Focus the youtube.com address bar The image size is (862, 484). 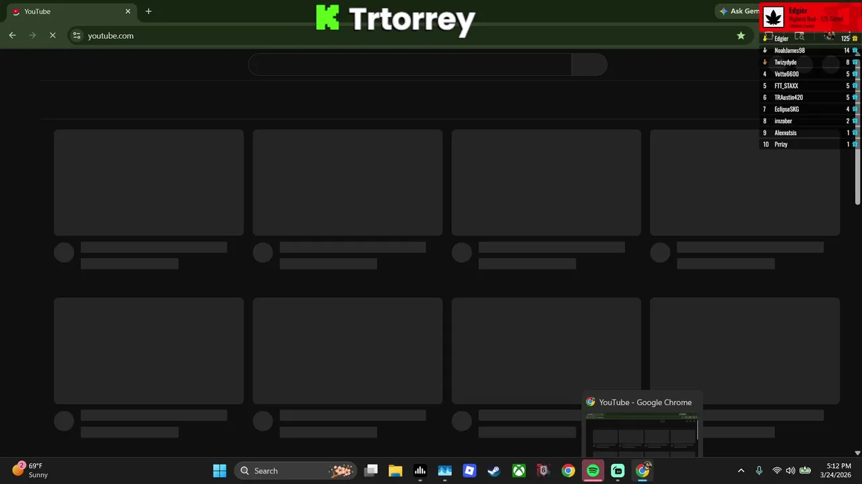pos(404,36)
